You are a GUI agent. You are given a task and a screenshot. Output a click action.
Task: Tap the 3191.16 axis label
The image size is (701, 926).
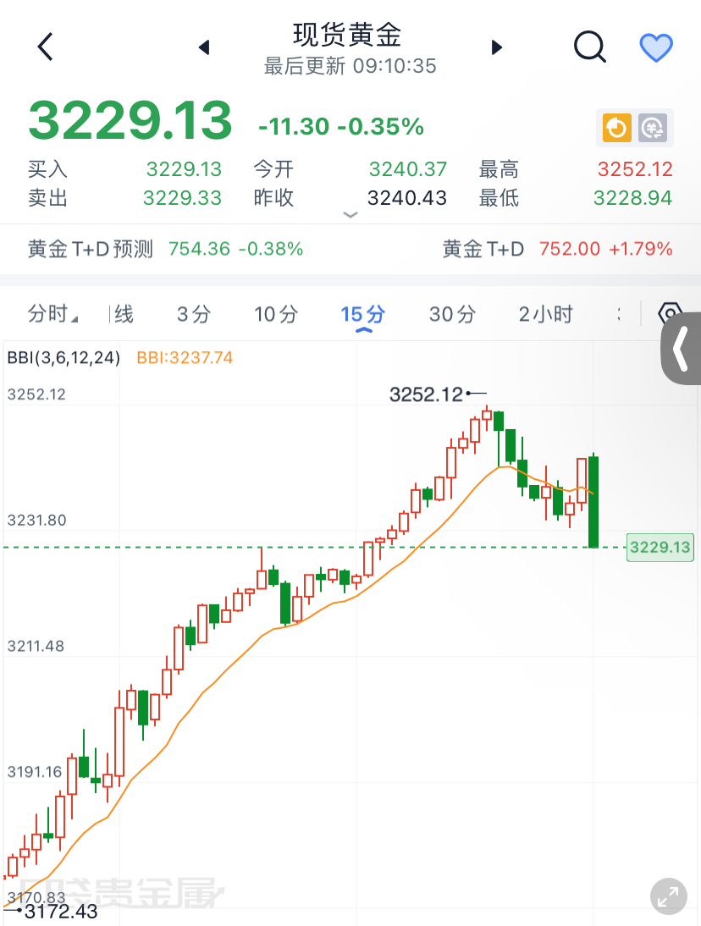34,772
